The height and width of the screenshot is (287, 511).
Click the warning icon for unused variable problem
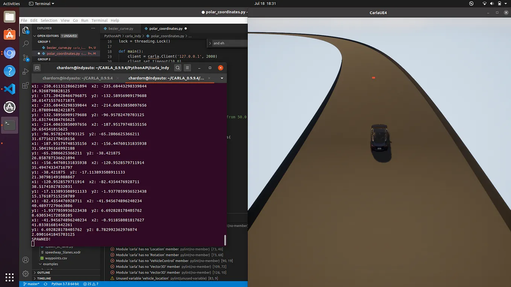pyautogui.click(x=112, y=278)
